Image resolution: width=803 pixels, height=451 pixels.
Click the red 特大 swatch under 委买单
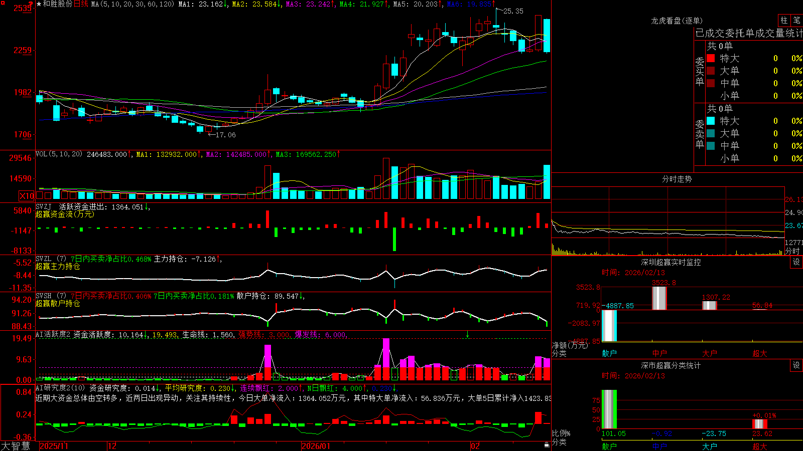pos(711,58)
